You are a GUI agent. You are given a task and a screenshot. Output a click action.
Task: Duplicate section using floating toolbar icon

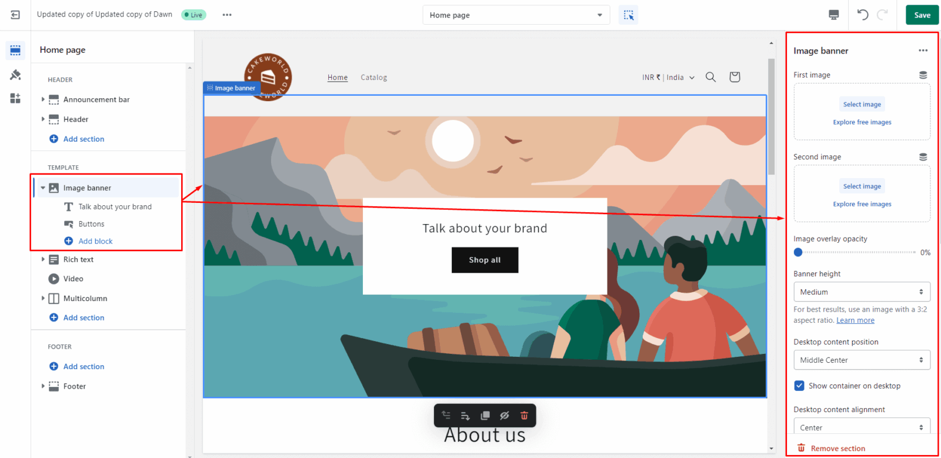pos(485,416)
